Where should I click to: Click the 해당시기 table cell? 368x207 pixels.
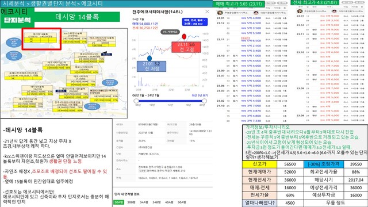click(x=324, y=180)
